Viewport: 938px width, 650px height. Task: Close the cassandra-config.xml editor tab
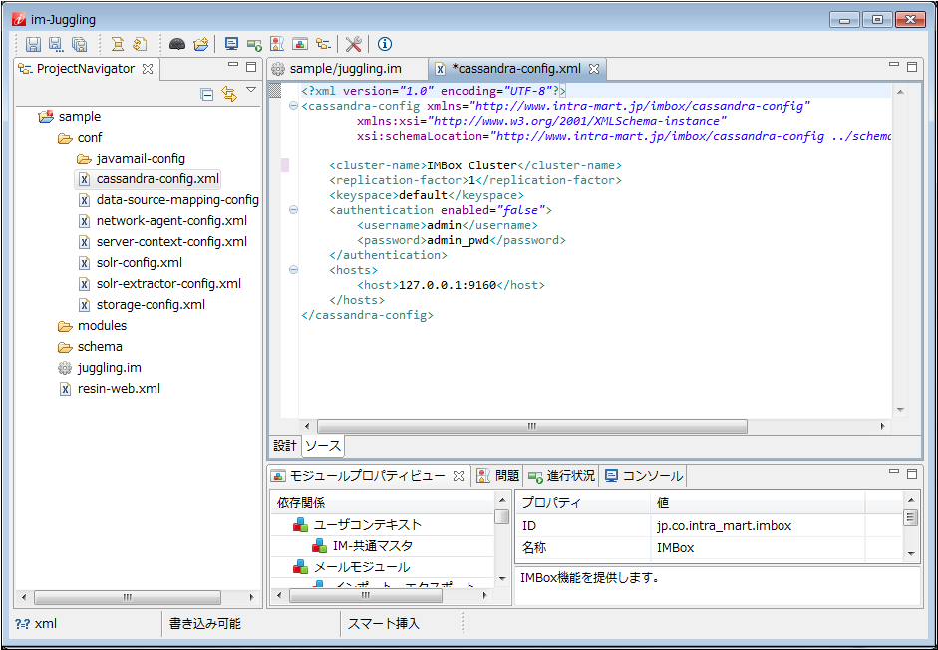[593, 69]
